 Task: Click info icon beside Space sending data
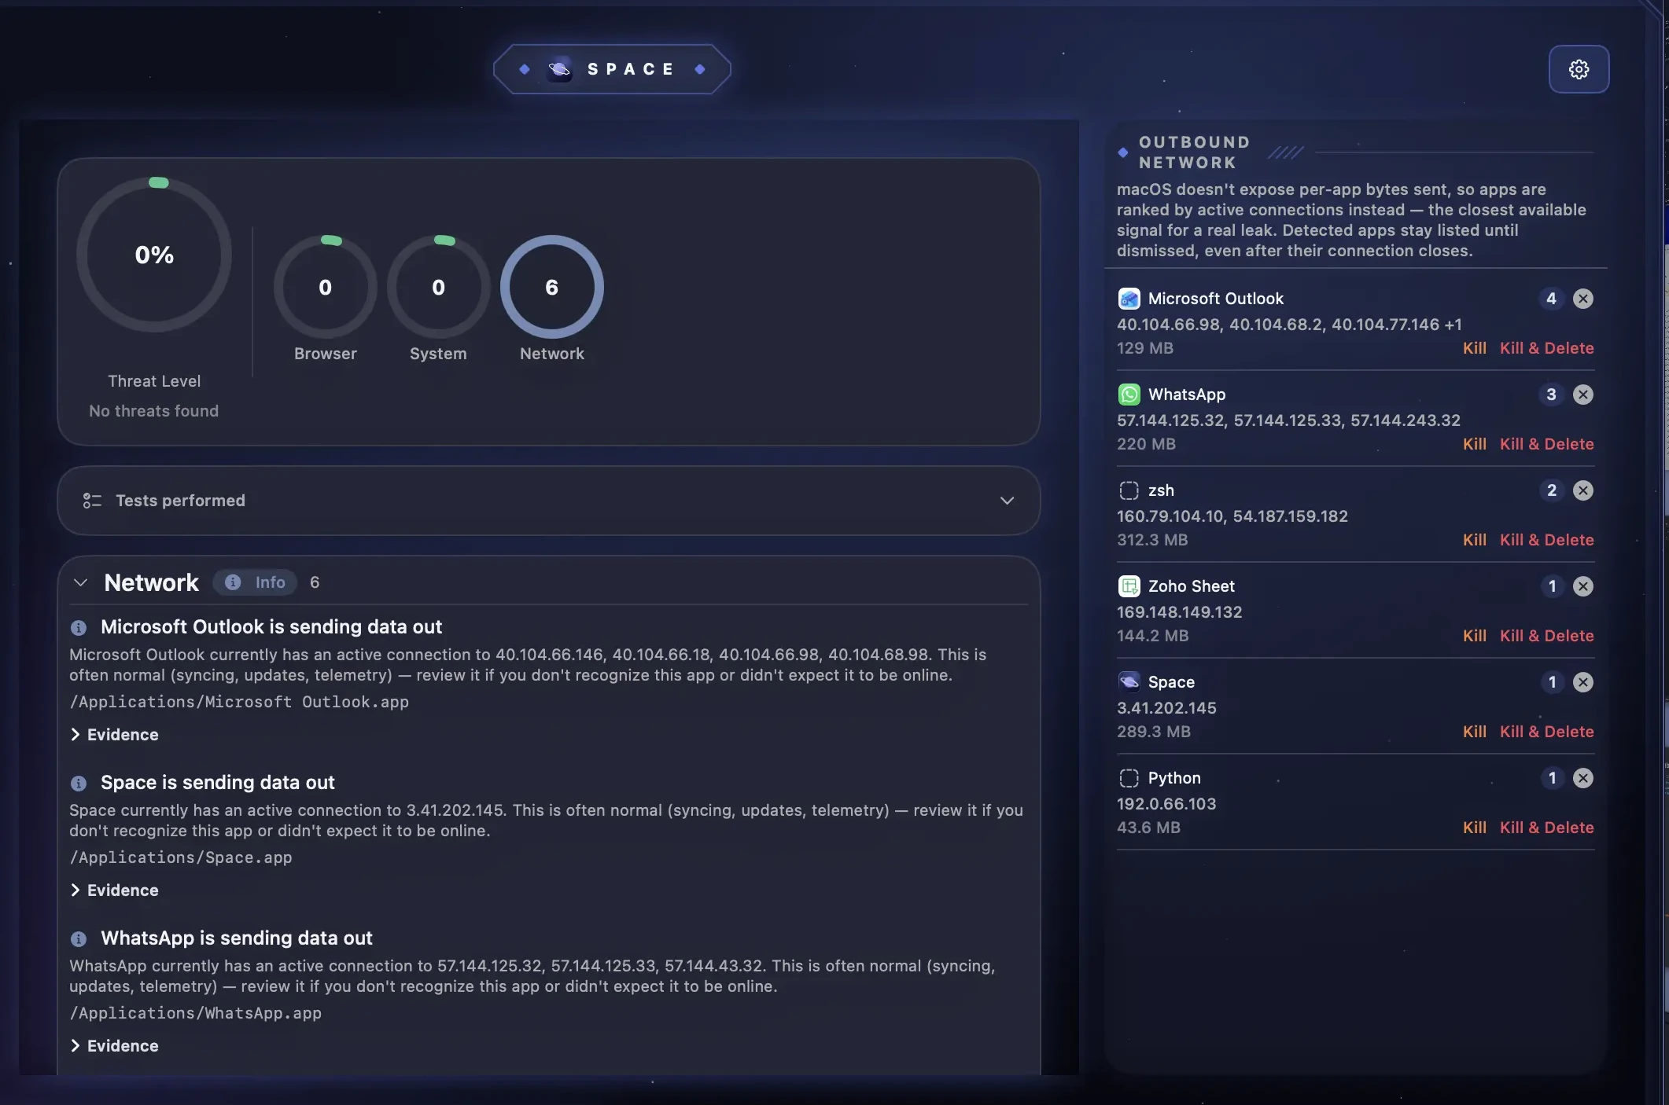pos(78,784)
